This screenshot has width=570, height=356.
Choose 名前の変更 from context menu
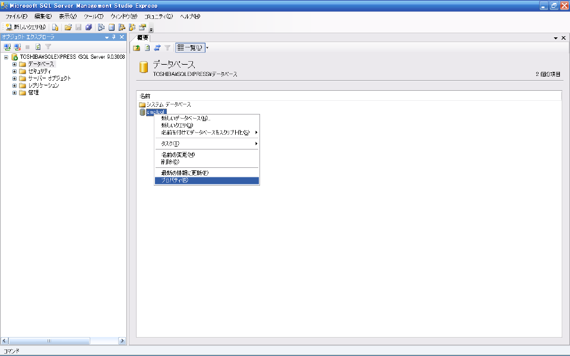(207, 155)
